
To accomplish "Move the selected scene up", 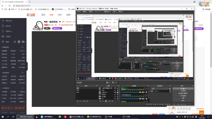I will click(x=84, y=101).
